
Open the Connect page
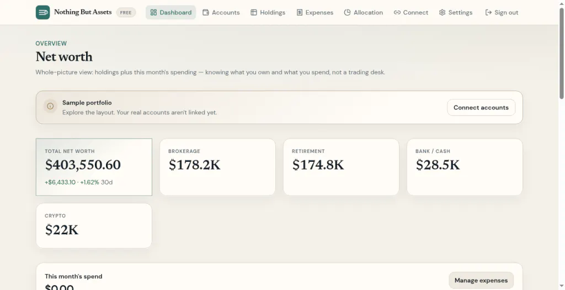pyautogui.click(x=411, y=12)
